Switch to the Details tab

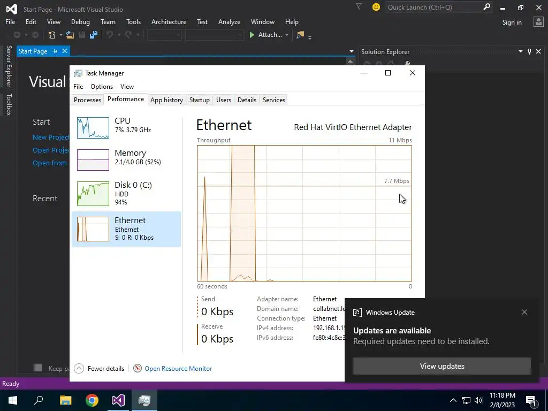coord(247,100)
